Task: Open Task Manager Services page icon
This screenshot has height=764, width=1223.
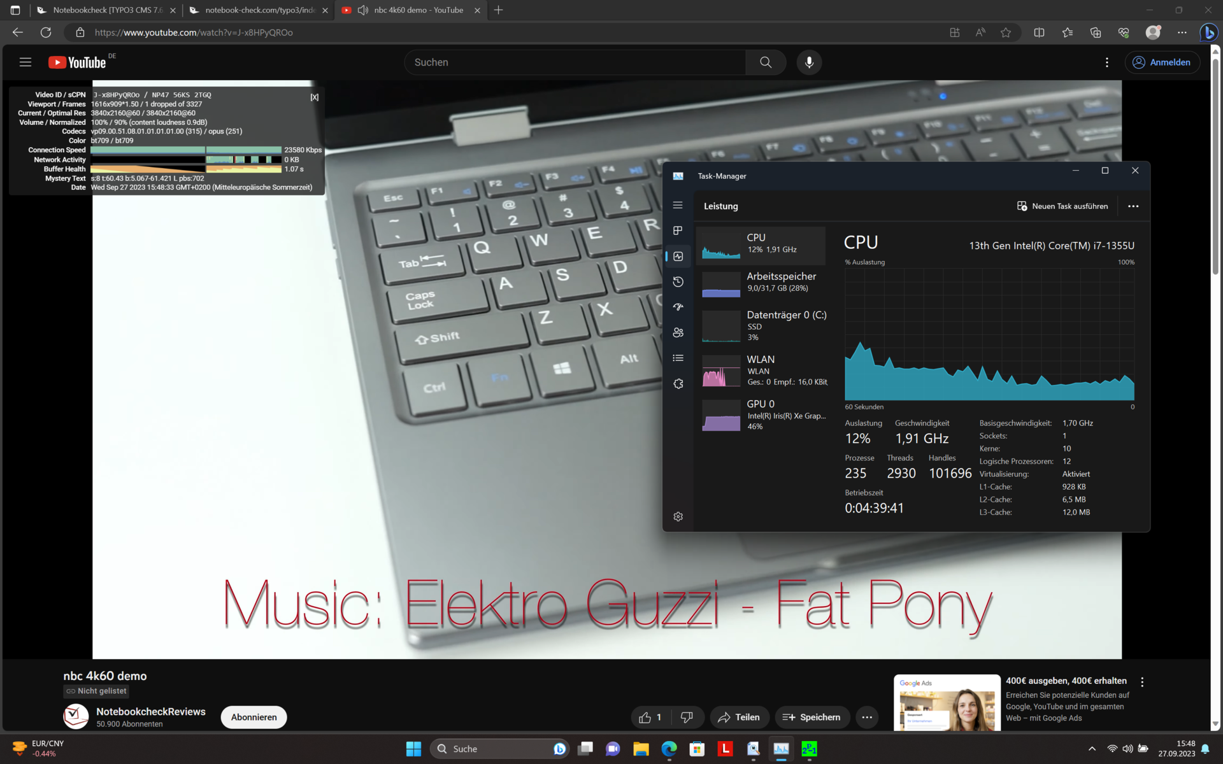Action: click(678, 383)
